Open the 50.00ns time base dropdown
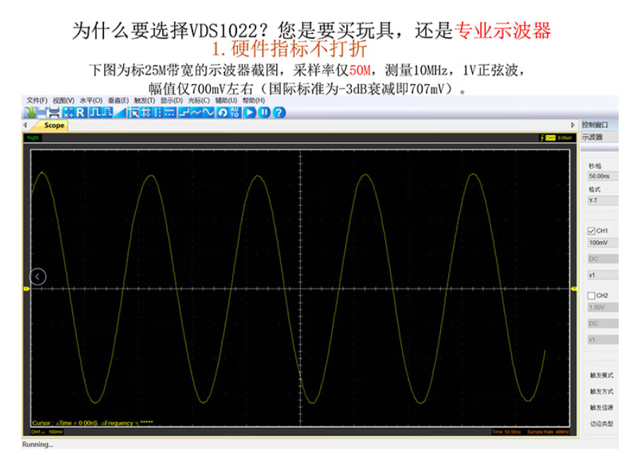Viewport: 635px width, 454px height. 602,176
